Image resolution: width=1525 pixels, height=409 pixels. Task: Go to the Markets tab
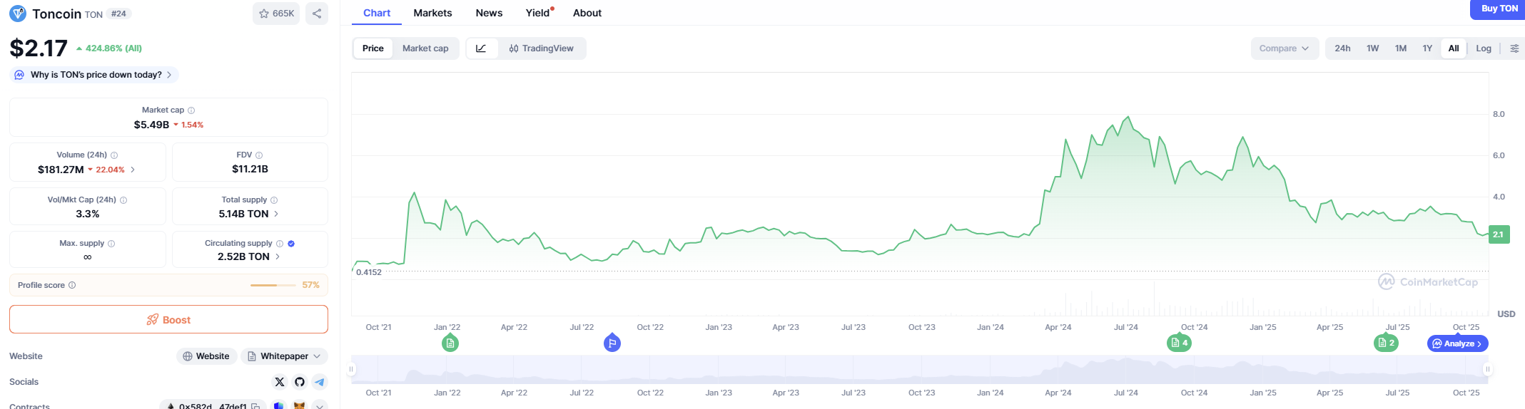coord(432,13)
